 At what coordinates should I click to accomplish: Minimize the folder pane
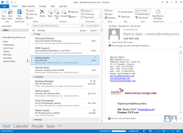(x=28, y=24)
